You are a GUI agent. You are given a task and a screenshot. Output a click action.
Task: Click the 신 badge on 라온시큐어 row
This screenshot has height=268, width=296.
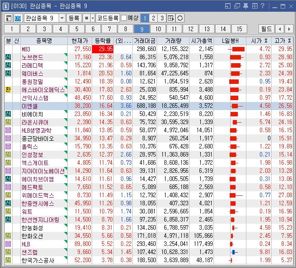[x=8, y=122]
